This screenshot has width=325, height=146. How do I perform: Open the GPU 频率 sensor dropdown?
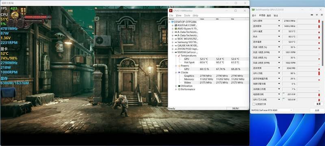coord(279,21)
